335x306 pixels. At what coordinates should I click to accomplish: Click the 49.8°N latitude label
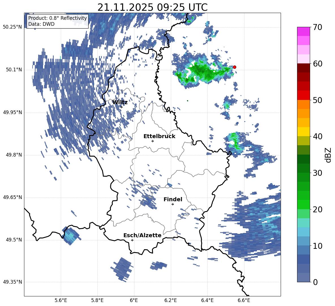click(14, 155)
